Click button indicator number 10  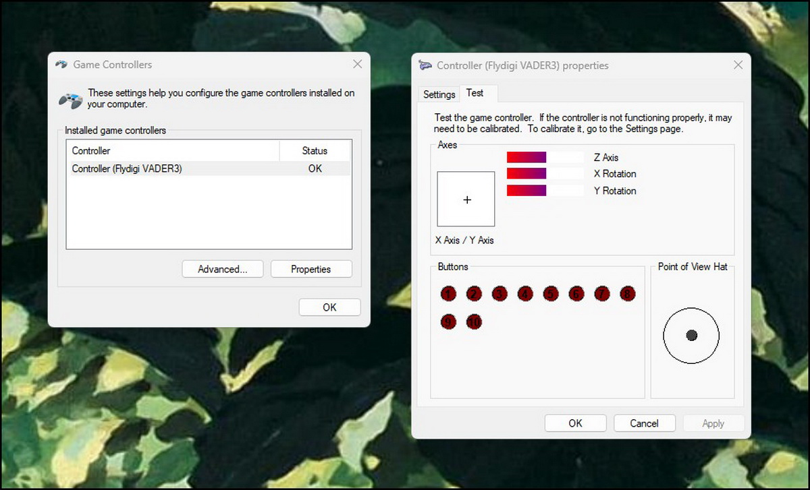coord(475,322)
